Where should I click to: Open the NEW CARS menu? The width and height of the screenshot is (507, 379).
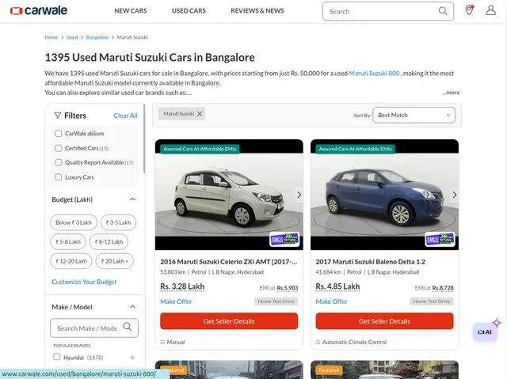pyautogui.click(x=130, y=11)
